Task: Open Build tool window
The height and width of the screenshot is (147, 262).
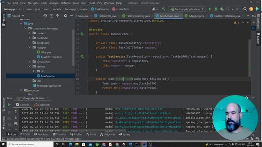Action: [91, 134]
